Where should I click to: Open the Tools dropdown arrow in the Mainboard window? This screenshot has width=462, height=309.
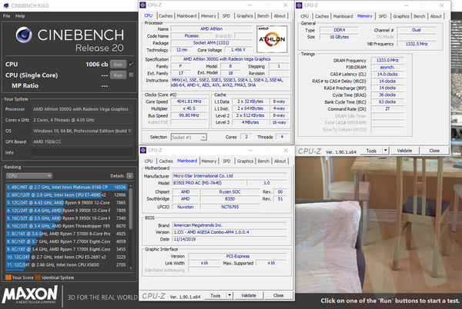pyautogui.click(x=229, y=295)
